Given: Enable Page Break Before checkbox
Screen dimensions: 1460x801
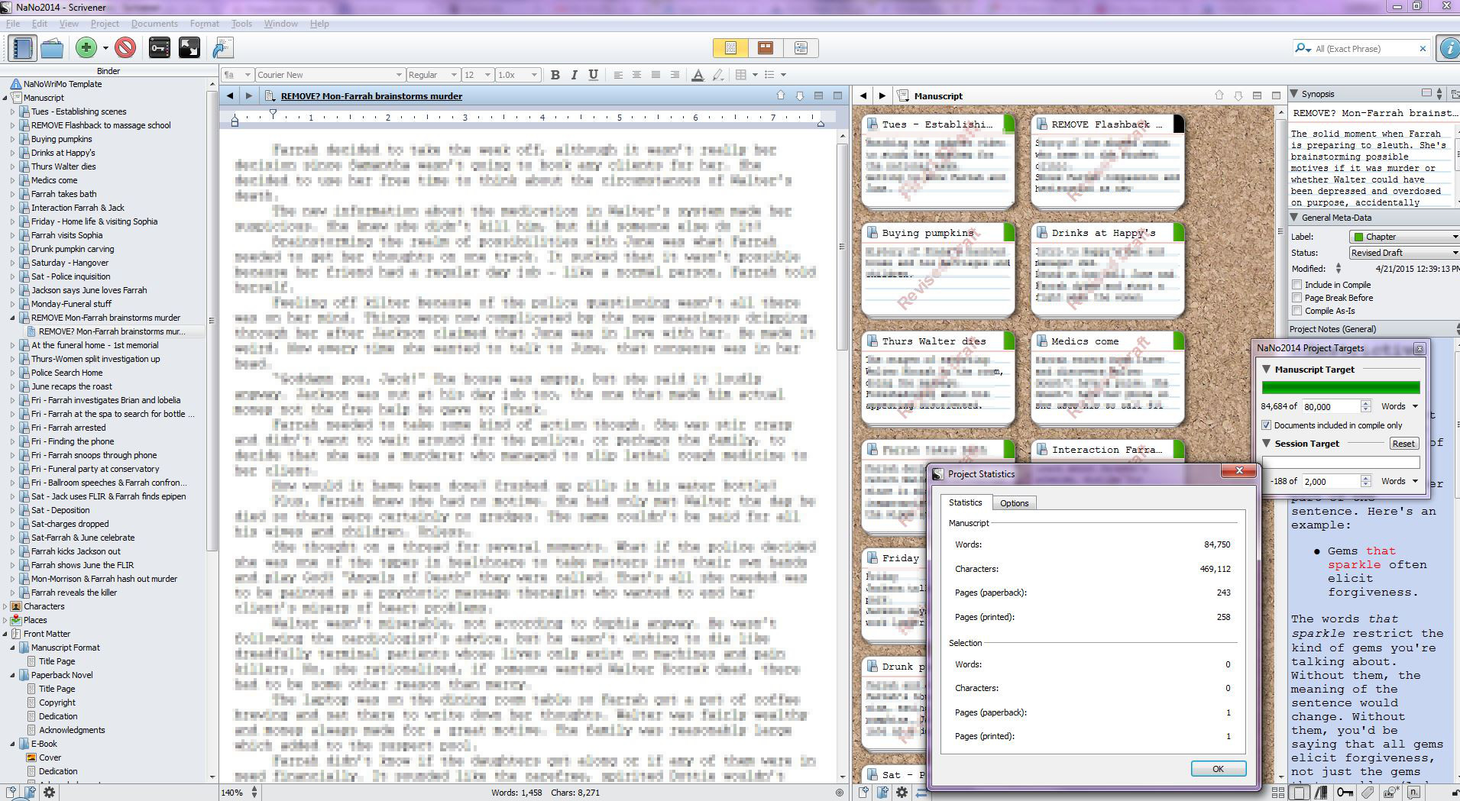Looking at the screenshot, I should (x=1297, y=298).
